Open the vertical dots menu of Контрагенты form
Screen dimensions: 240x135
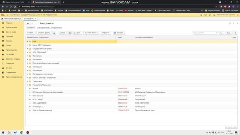click(x=234, y=23)
